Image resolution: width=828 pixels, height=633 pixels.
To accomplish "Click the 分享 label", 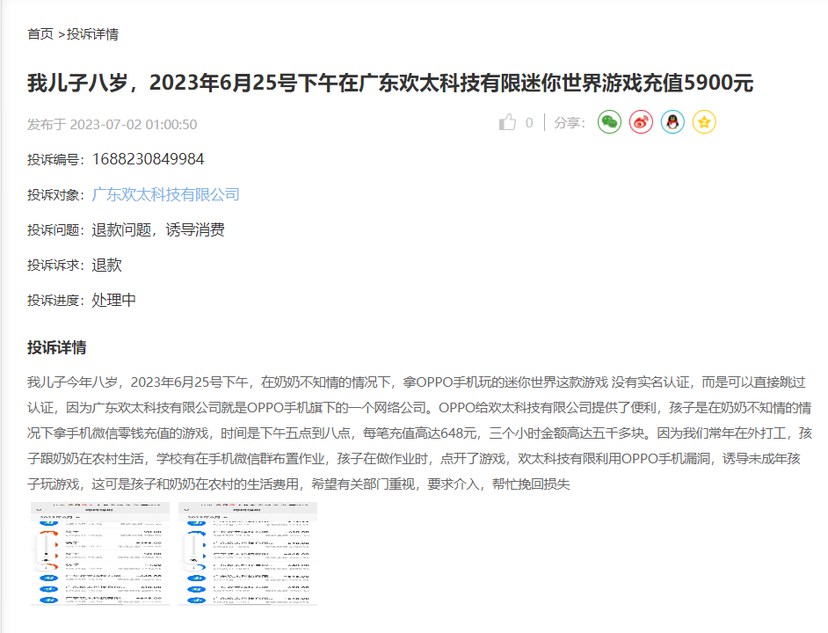I will coord(570,123).
